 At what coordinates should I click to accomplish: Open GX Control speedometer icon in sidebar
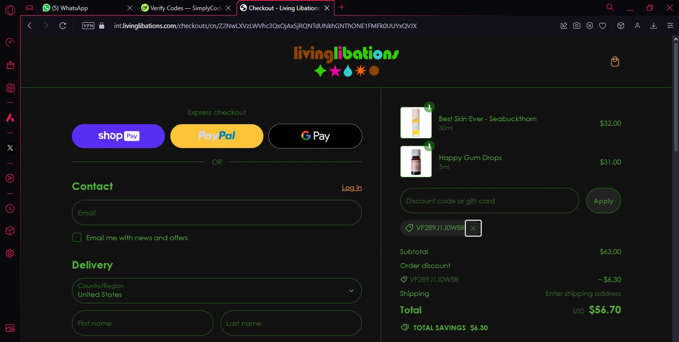(10, 43)
